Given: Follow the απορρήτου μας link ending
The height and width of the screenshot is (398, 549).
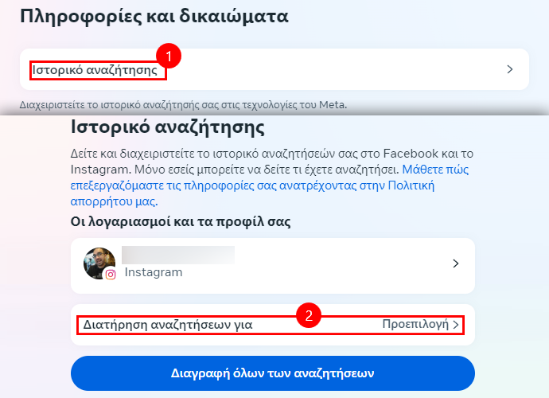Looking at the screenshot, I should (114, 201).
